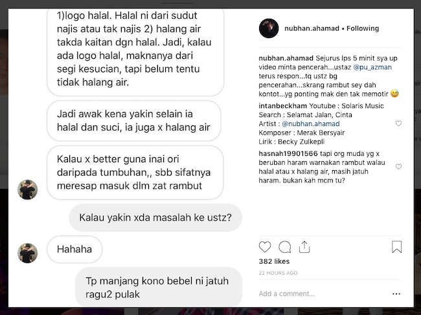The height and width of the screenshot is (315, 421).
Task: Click nubhan.ahamad name in caption
Action: (286, 58)
